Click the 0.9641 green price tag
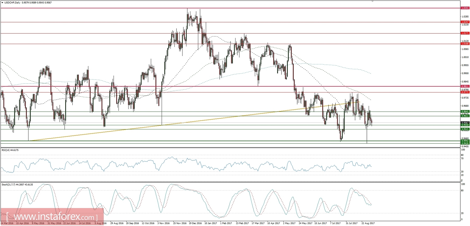The width and height of the screenshot is (470, 226). tap(465, 111)
